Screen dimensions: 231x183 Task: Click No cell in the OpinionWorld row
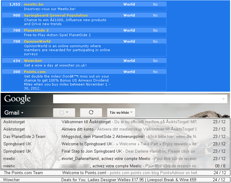pyautogui.click(x=155, y=41)
